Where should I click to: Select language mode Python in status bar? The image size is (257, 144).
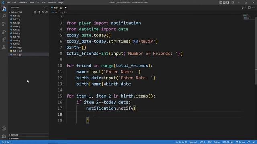217,142
